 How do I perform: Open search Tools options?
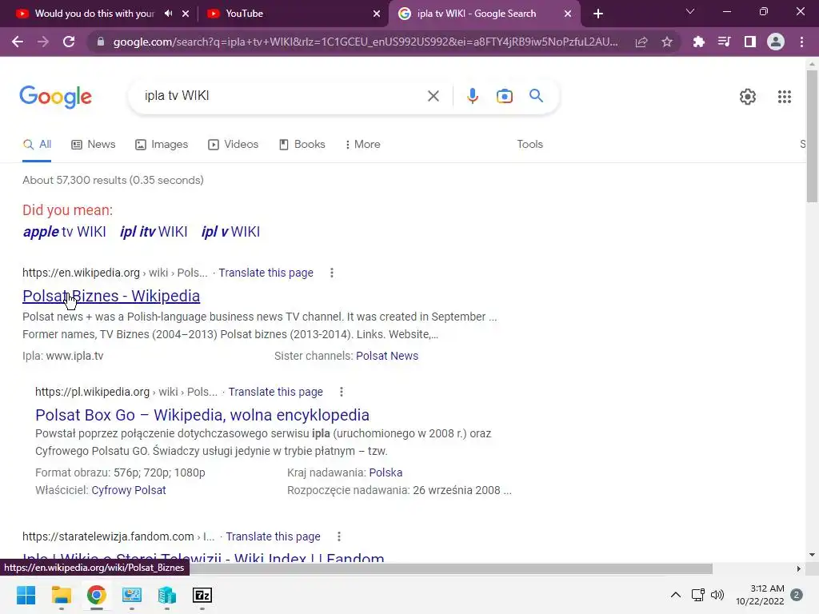pos(529,144)
